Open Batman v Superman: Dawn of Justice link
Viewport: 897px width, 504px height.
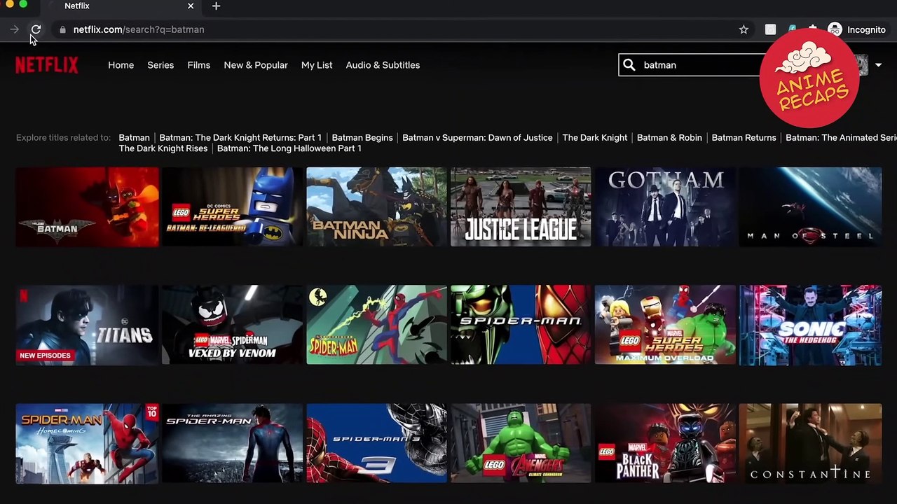click(x=477, y=138)
